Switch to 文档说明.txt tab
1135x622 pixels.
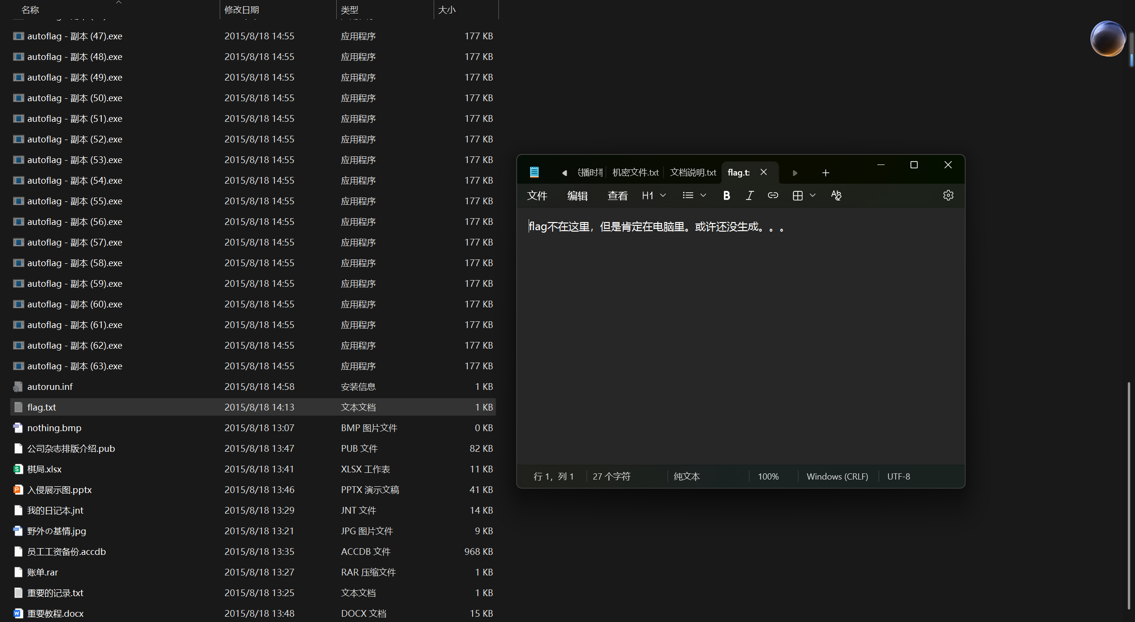coord(692,173)
